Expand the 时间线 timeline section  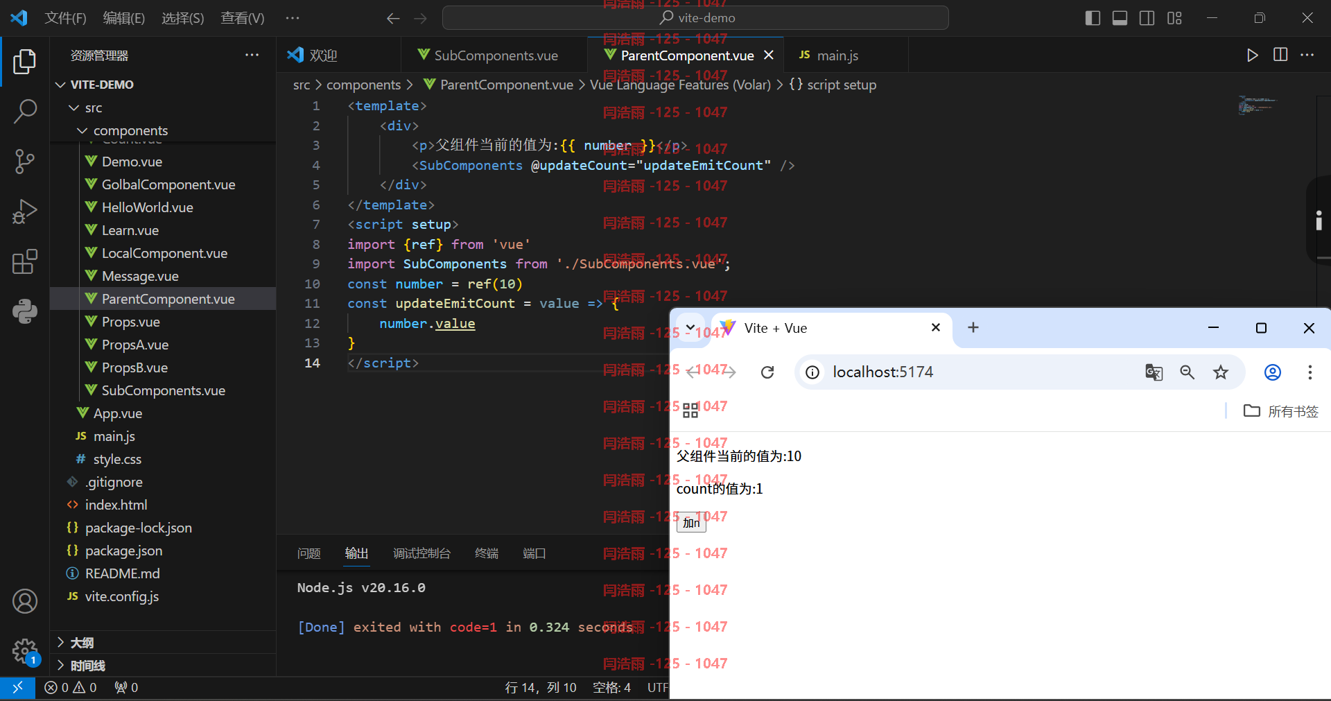pos(164,666)
